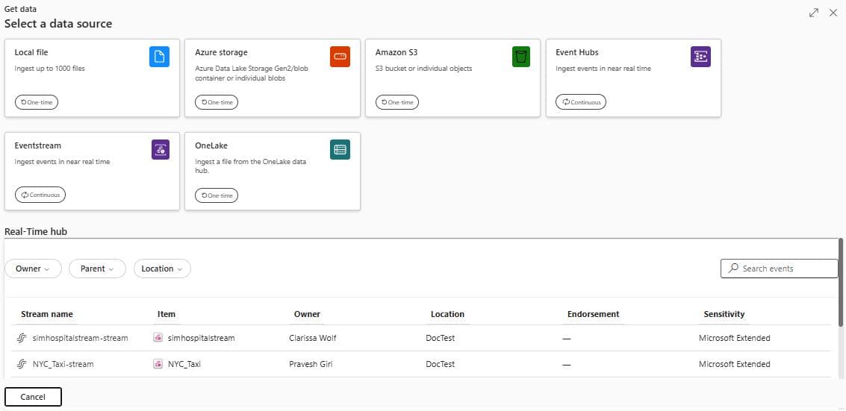
Task: Click owner Pravesh Giri cell
Action: (x=311, y=364)
